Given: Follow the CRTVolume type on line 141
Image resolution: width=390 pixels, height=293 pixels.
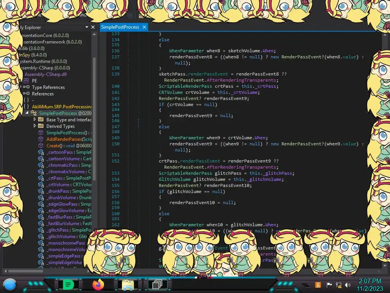Looking at the screenshot, I should [171, 92].
